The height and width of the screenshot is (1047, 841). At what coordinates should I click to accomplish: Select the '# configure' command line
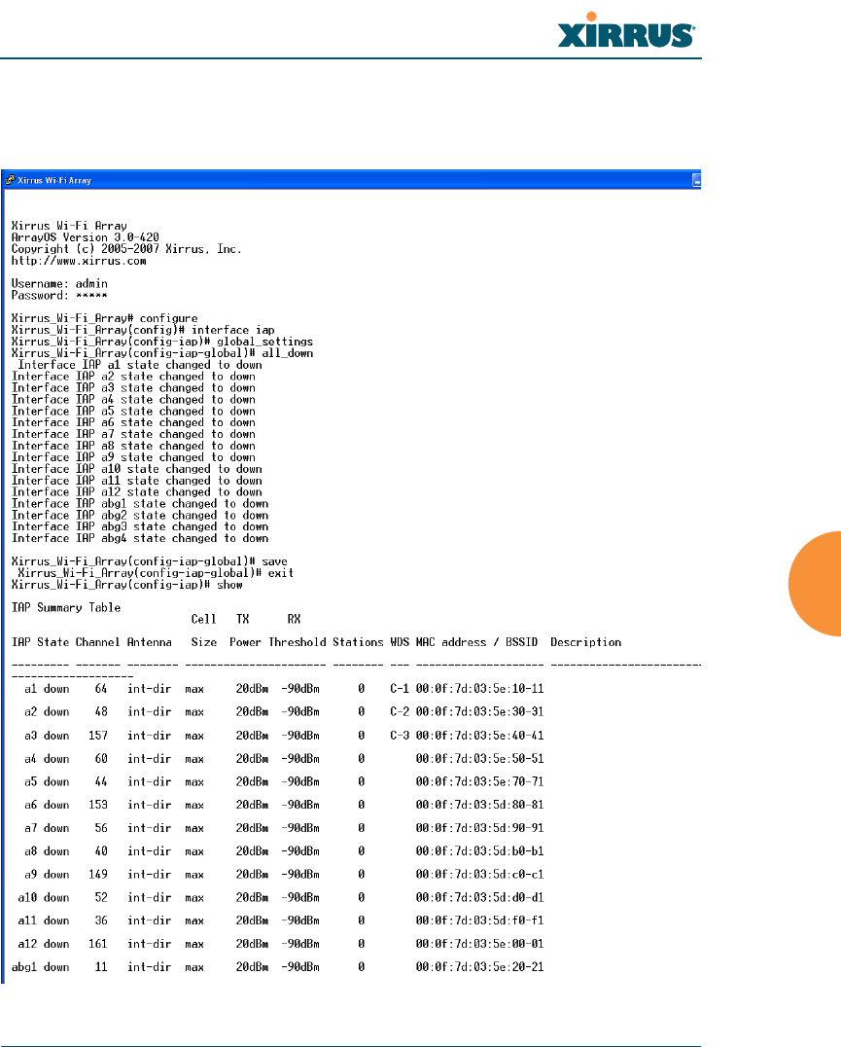105,318
